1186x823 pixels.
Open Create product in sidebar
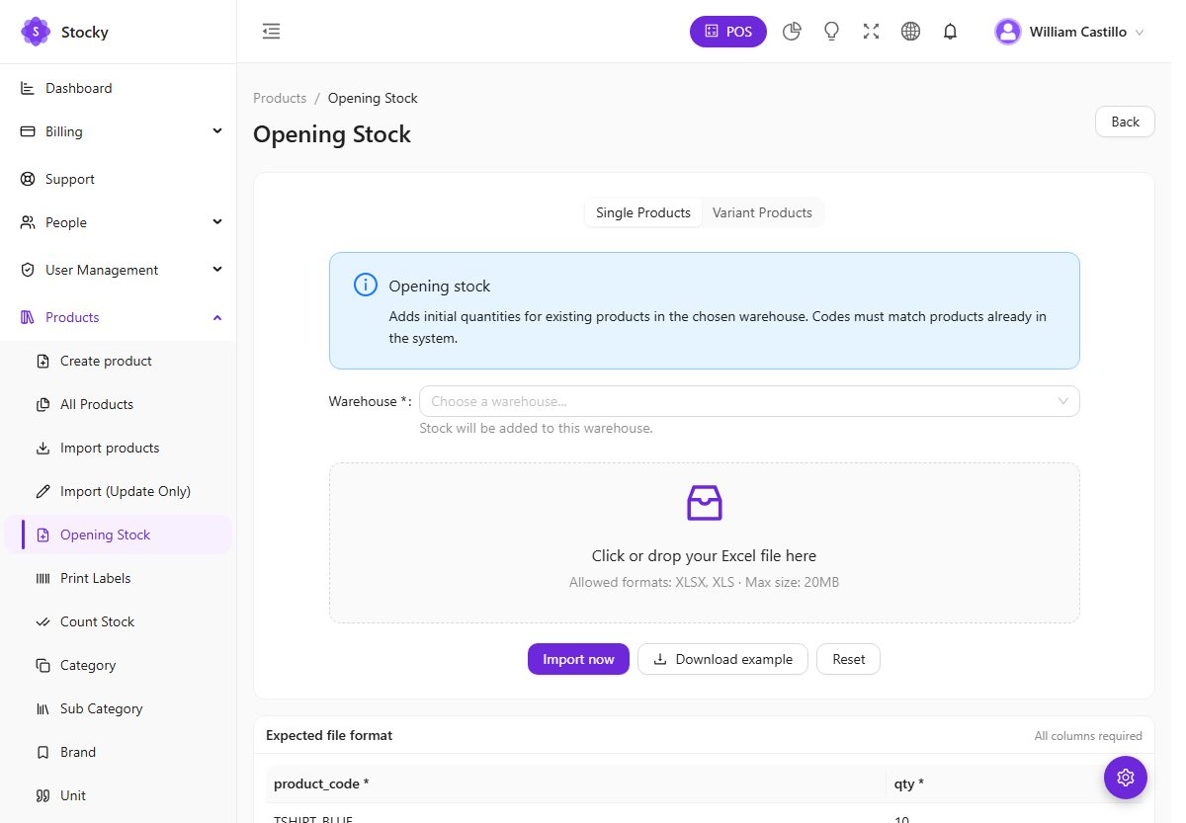[119, 361]
